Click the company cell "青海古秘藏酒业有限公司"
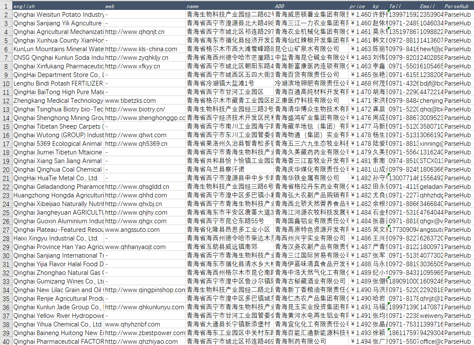The image size is (474, 345). point(311,281)
